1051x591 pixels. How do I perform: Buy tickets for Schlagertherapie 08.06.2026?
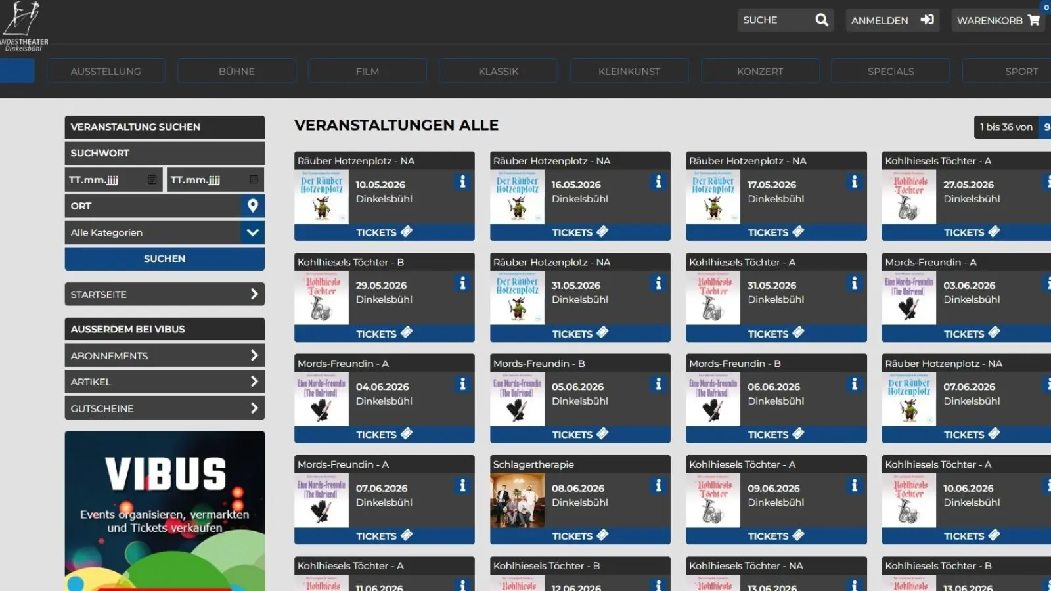(580, 536)
